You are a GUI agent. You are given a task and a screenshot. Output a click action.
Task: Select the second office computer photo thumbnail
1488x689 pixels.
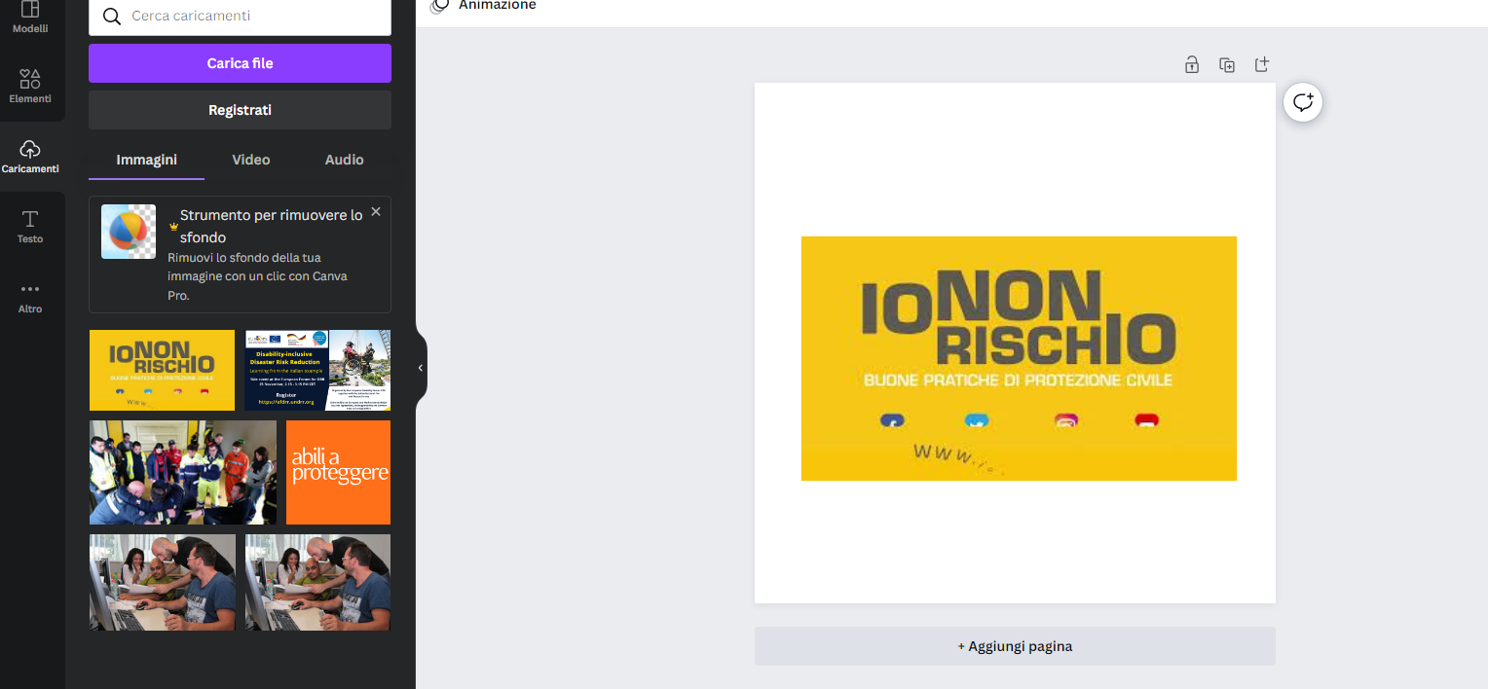pyautogui.click(x=317, y=582)
